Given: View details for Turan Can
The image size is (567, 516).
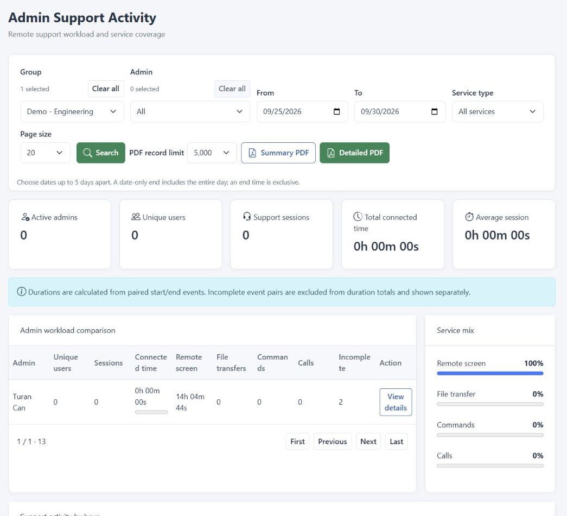Looking at the screenshot, I should pos(396,402).
